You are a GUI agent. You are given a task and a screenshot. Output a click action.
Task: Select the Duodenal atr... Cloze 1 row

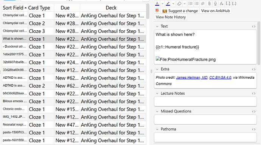click(x=74, y=47)
